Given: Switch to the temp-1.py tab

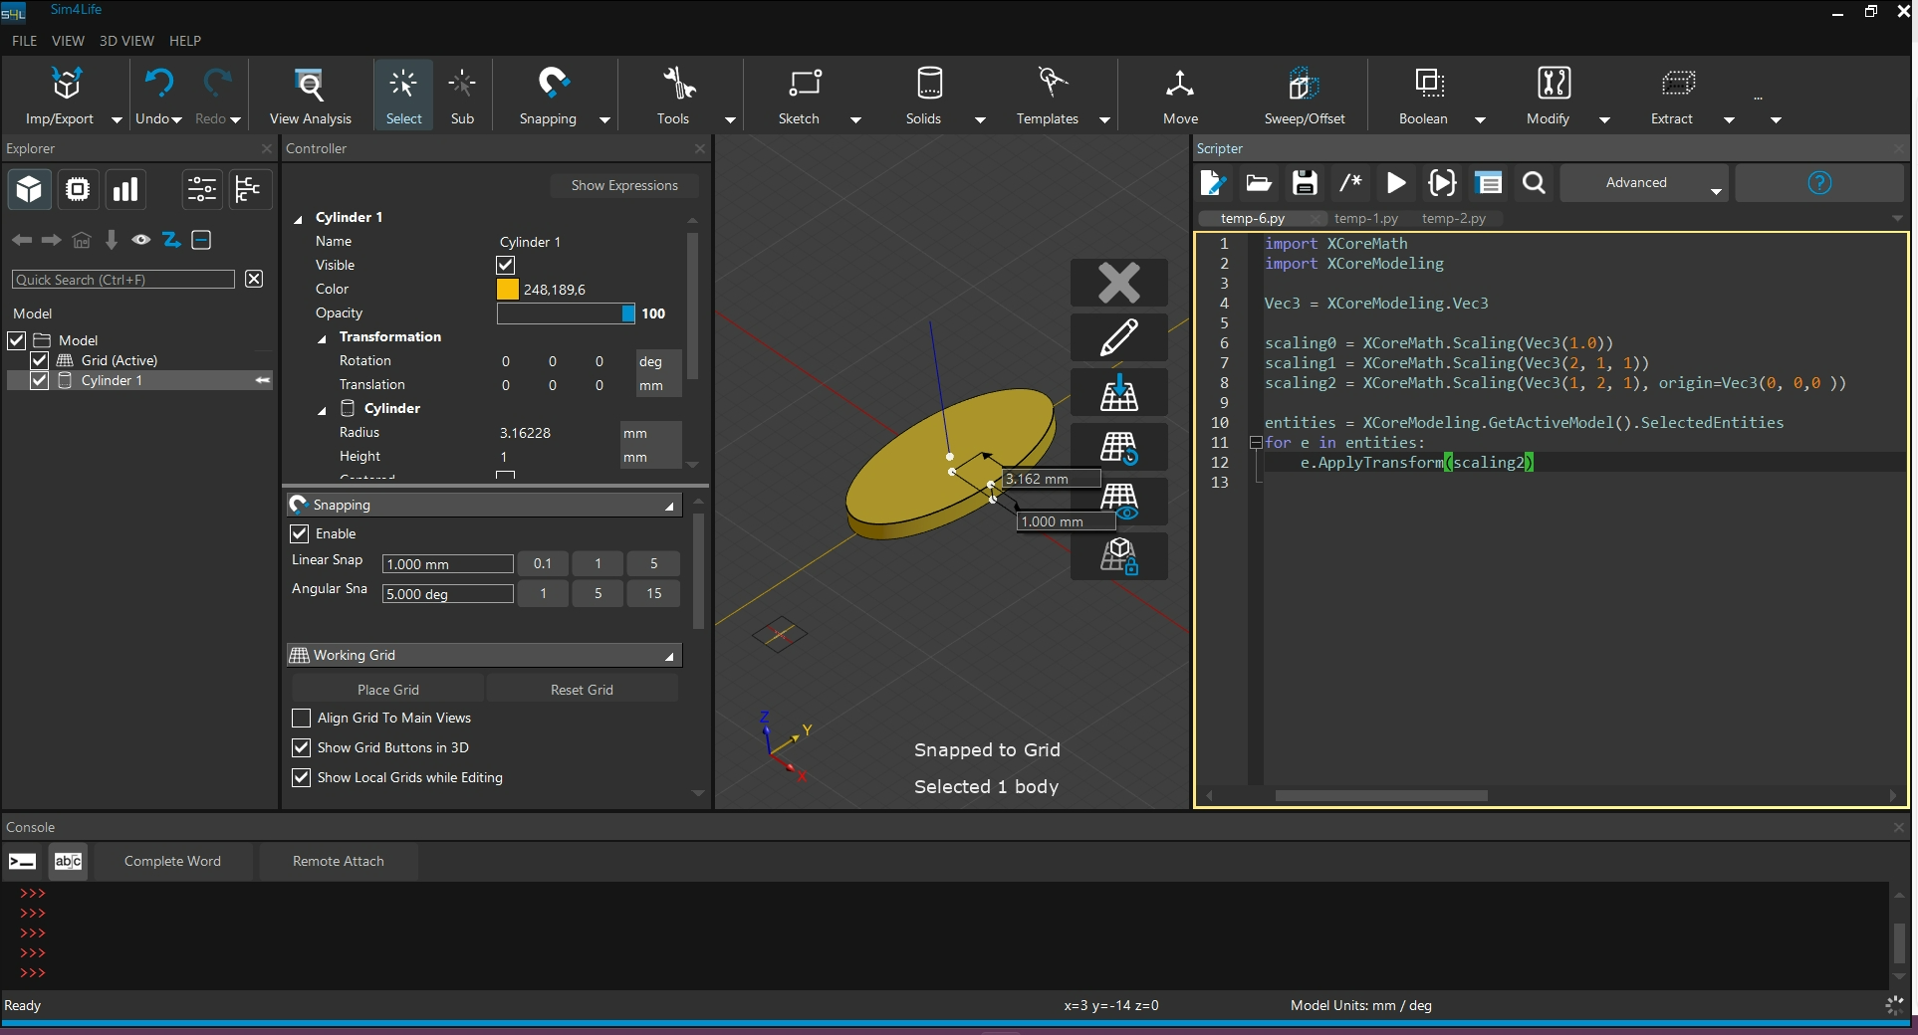Looking at the screenshot, I should click(x=1365, y=219).
